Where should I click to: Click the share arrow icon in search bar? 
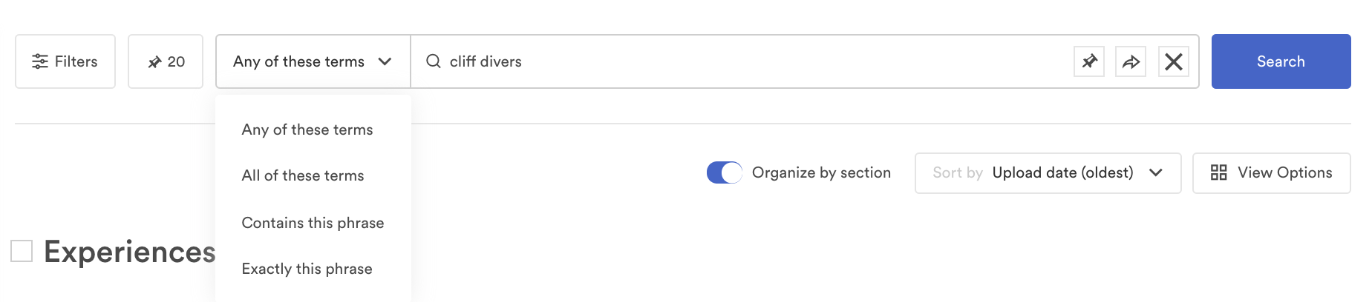tap(1131, 61)
